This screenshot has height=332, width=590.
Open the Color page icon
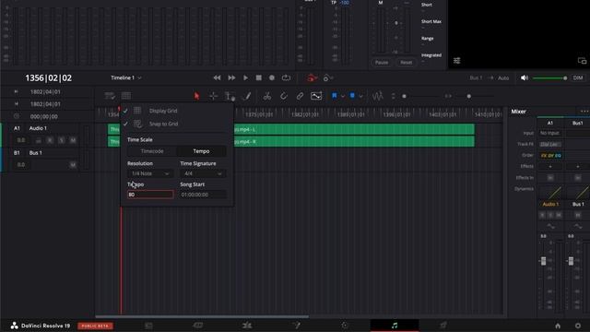(345, 326)
